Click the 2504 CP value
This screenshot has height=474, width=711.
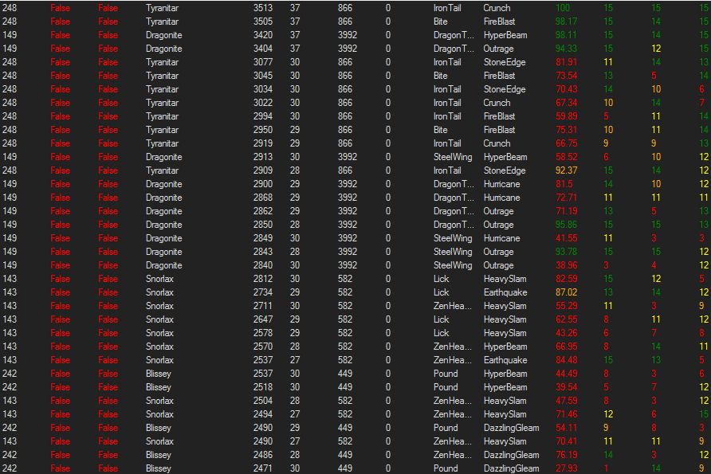click(x=262, y=401)
